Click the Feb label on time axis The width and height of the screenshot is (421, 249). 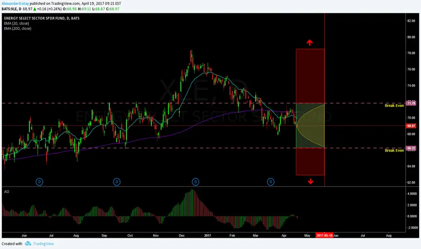pos(232,235)
